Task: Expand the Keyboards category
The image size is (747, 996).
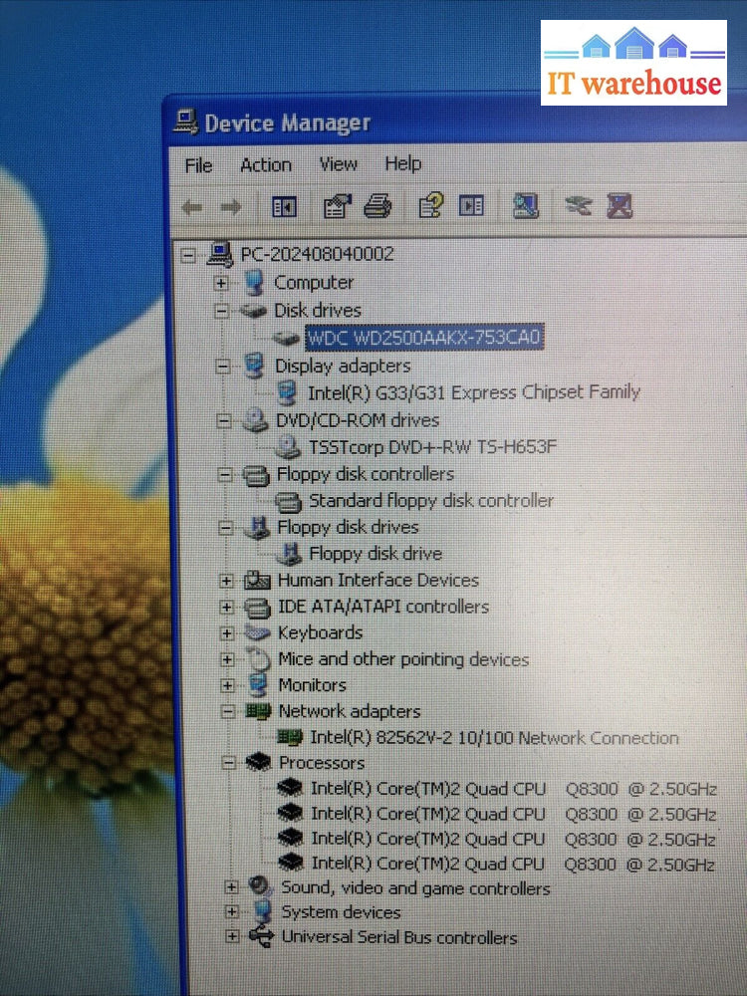Action: pyautogui.click(x=227, y=633)
